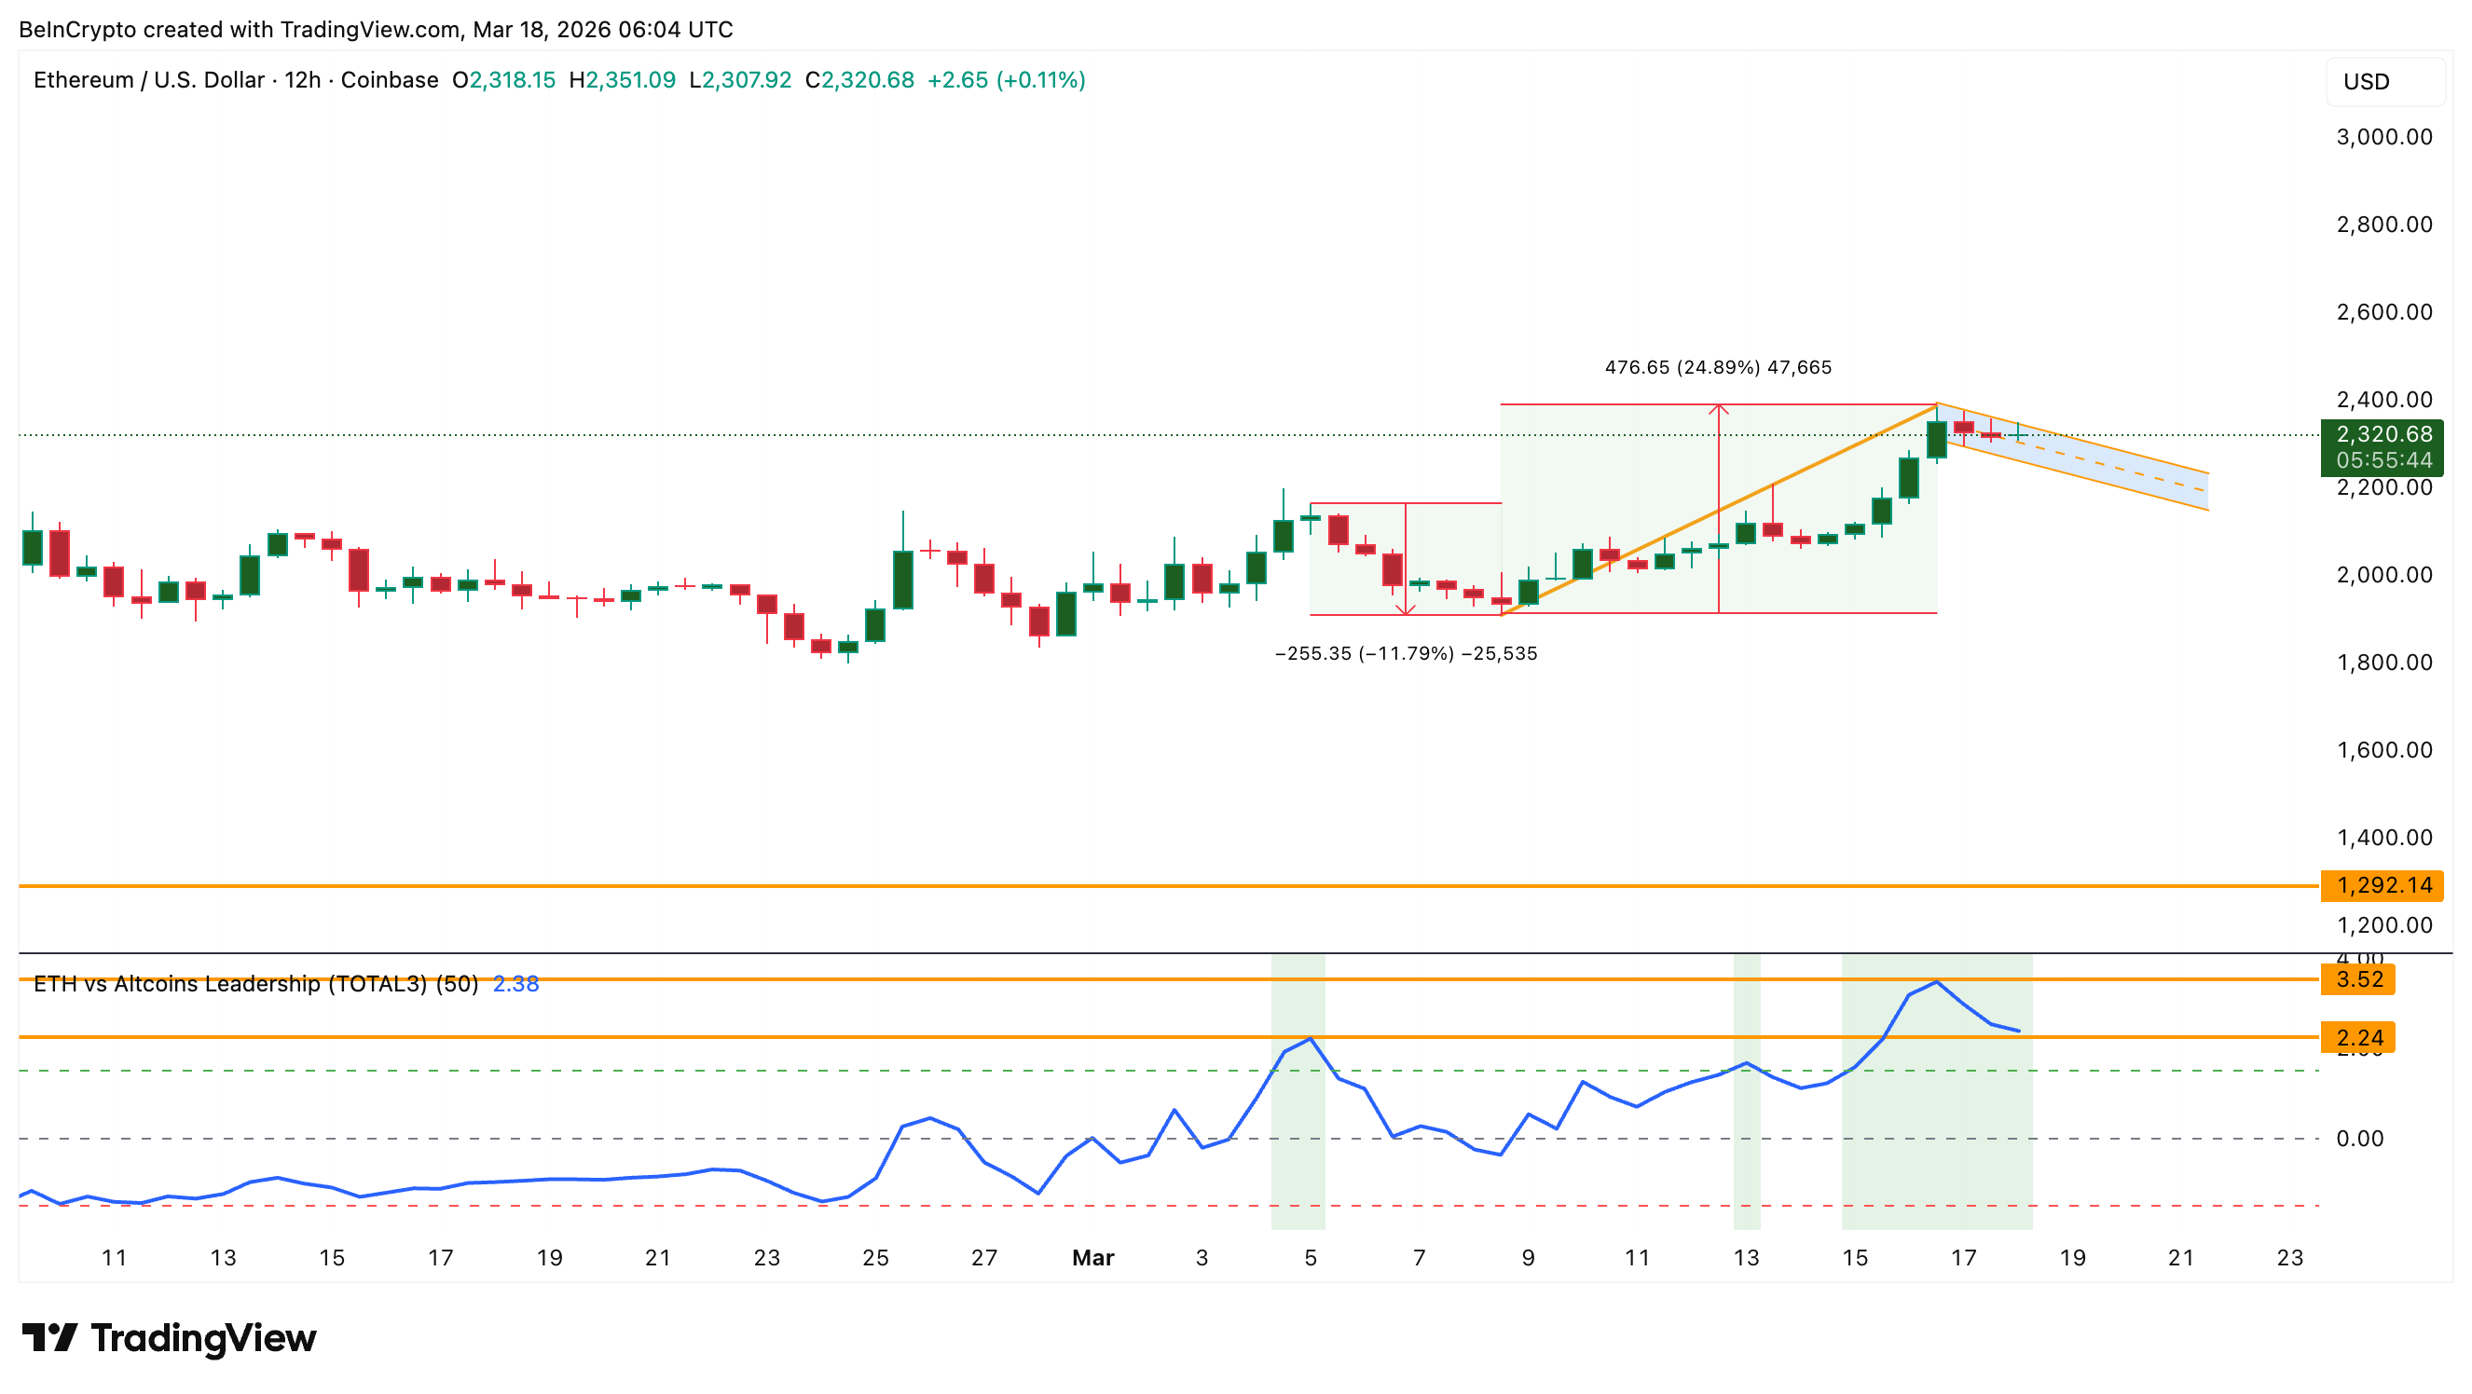Click the indicator value 2.38
This screenshot has width=2472, height=1394.
tap(515, 983)
